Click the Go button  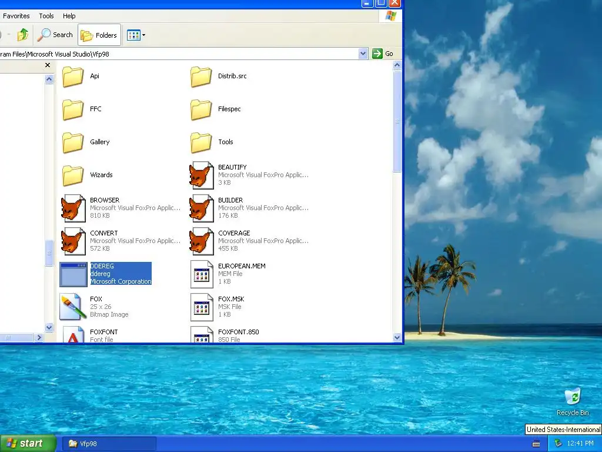tap(383, 54)
